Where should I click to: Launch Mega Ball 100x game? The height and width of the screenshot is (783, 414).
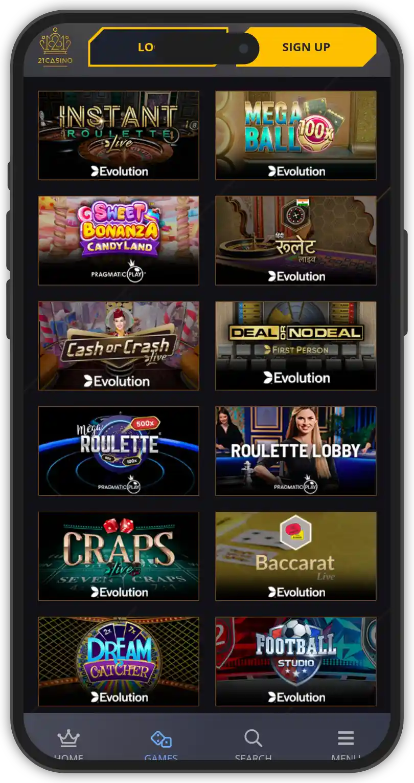coord(296,135)
